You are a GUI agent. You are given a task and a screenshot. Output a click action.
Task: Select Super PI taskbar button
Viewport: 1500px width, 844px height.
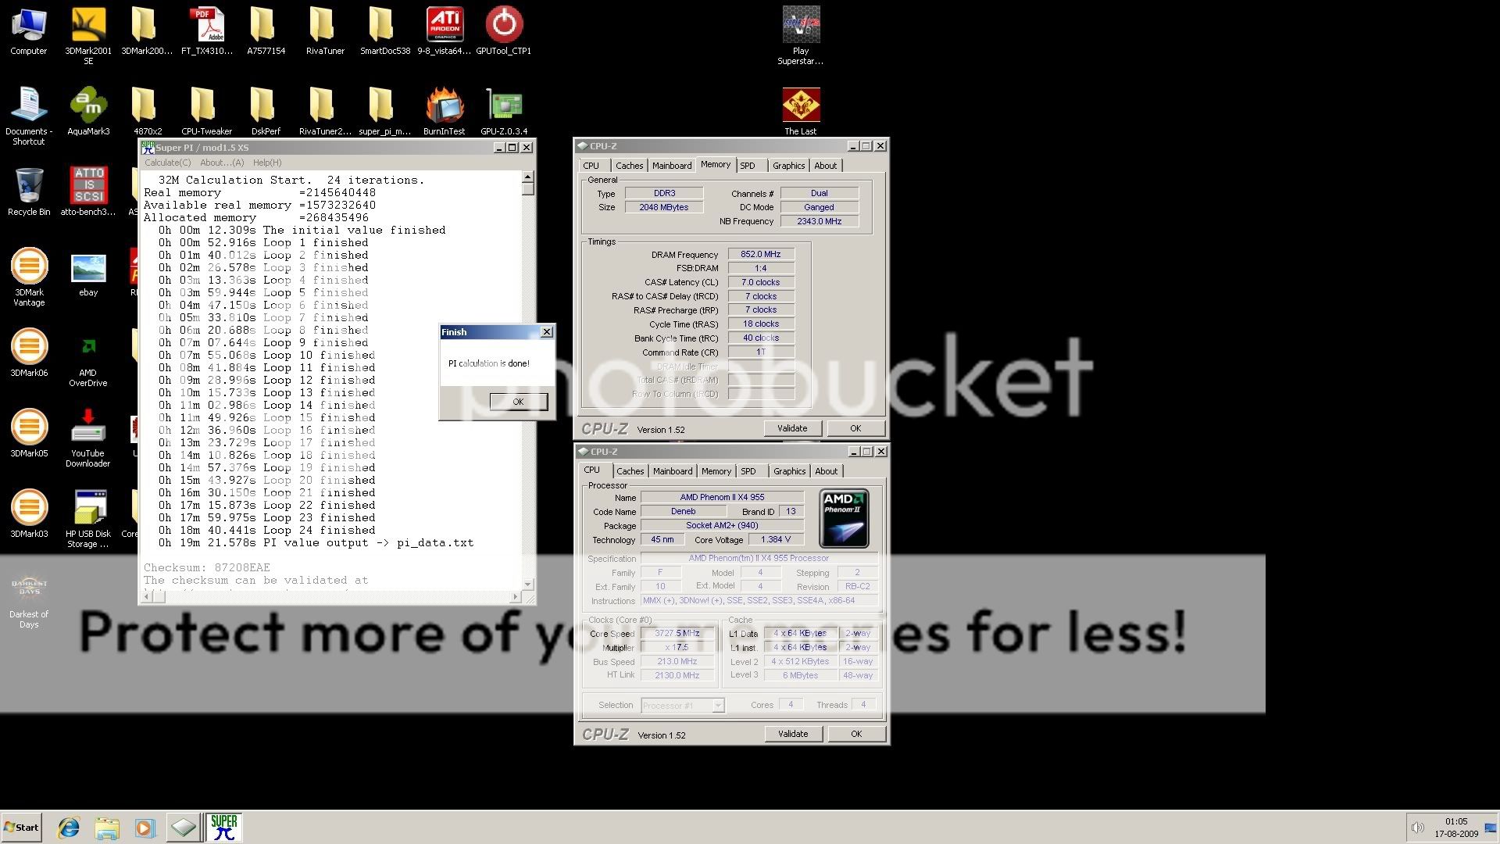pyautogui.click(x=223, y=827)
